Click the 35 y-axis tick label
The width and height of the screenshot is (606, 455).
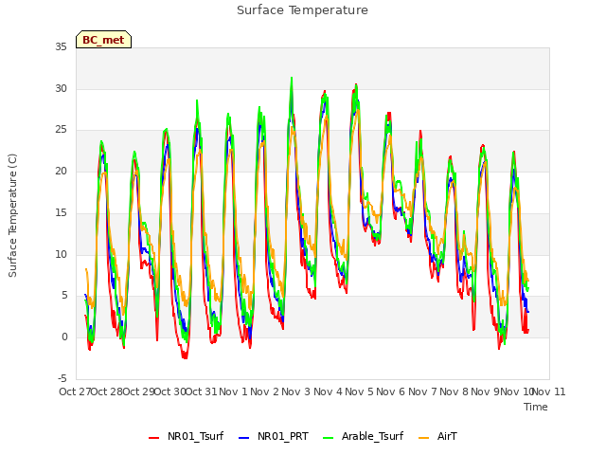click(61, 46)
